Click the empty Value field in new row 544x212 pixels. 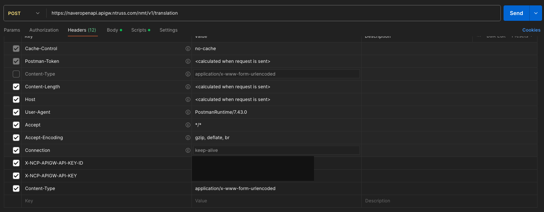click(x=277, y=201)
